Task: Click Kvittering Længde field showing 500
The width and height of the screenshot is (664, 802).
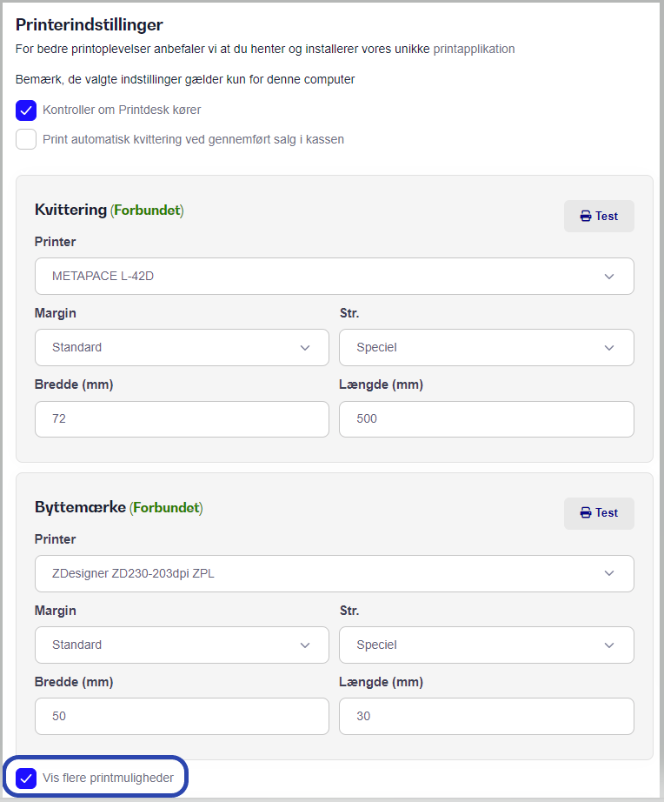Action: tap(487, 419)
